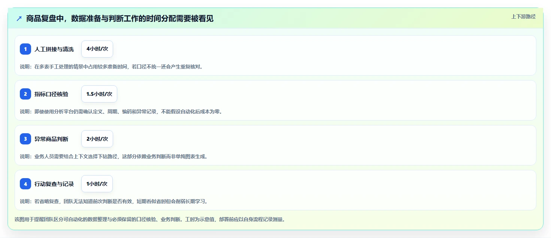551x238 pixels.
Task: Click the step title 行动复查与记录
Action: tap(54, 184)
